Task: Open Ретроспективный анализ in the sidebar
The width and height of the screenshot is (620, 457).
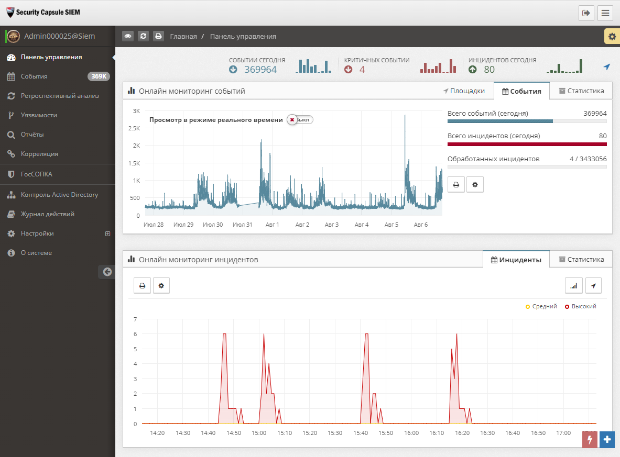Action: 60,96
